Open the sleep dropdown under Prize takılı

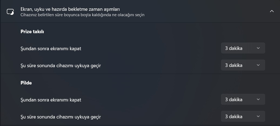point(243,65)
